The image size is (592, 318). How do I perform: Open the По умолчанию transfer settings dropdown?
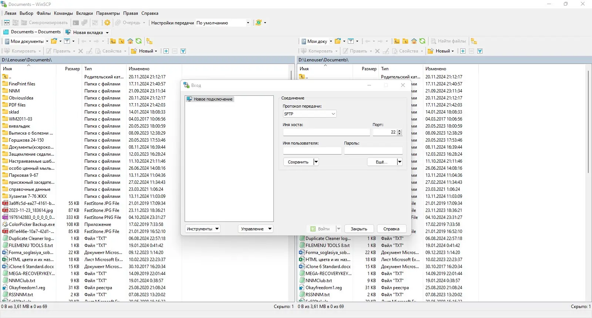point(248,23)
